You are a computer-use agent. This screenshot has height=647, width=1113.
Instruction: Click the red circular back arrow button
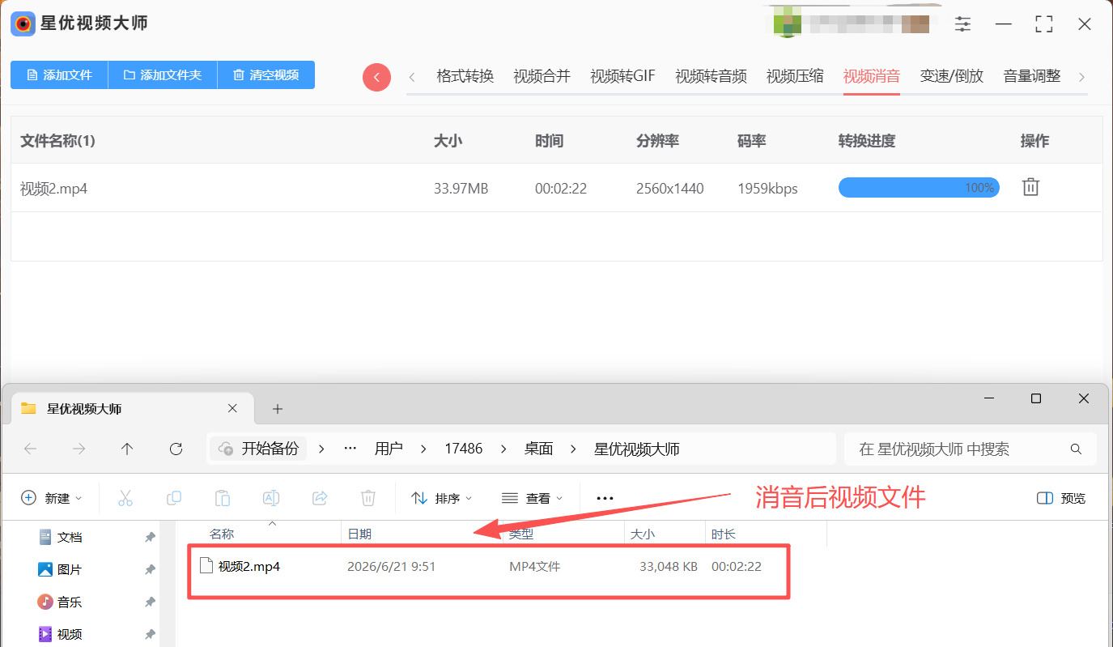[x=376, y=77]
